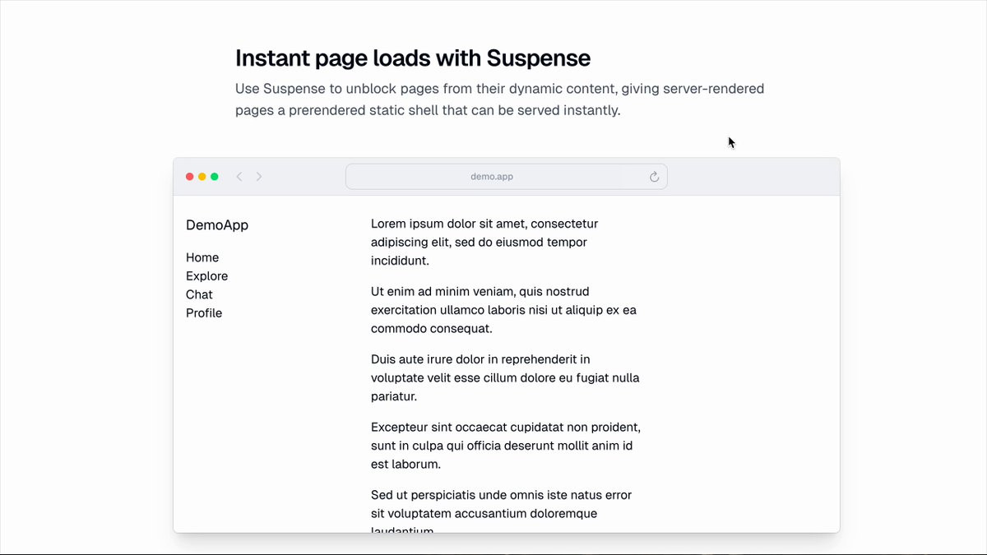Click the 'Lorem ipsum dolor' paragraph

coord(484,242)
